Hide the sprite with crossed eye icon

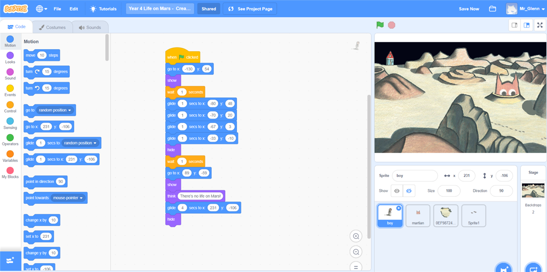click(x=409, y=191)
